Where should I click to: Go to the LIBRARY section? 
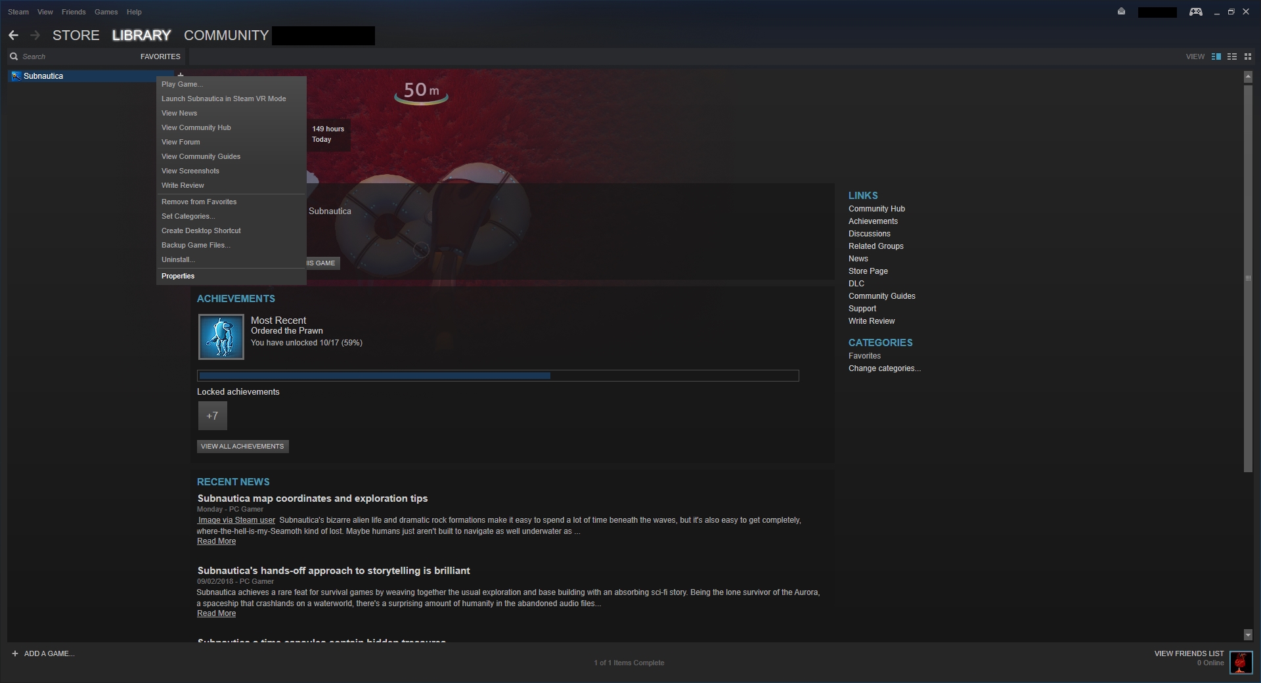(141, 35)
